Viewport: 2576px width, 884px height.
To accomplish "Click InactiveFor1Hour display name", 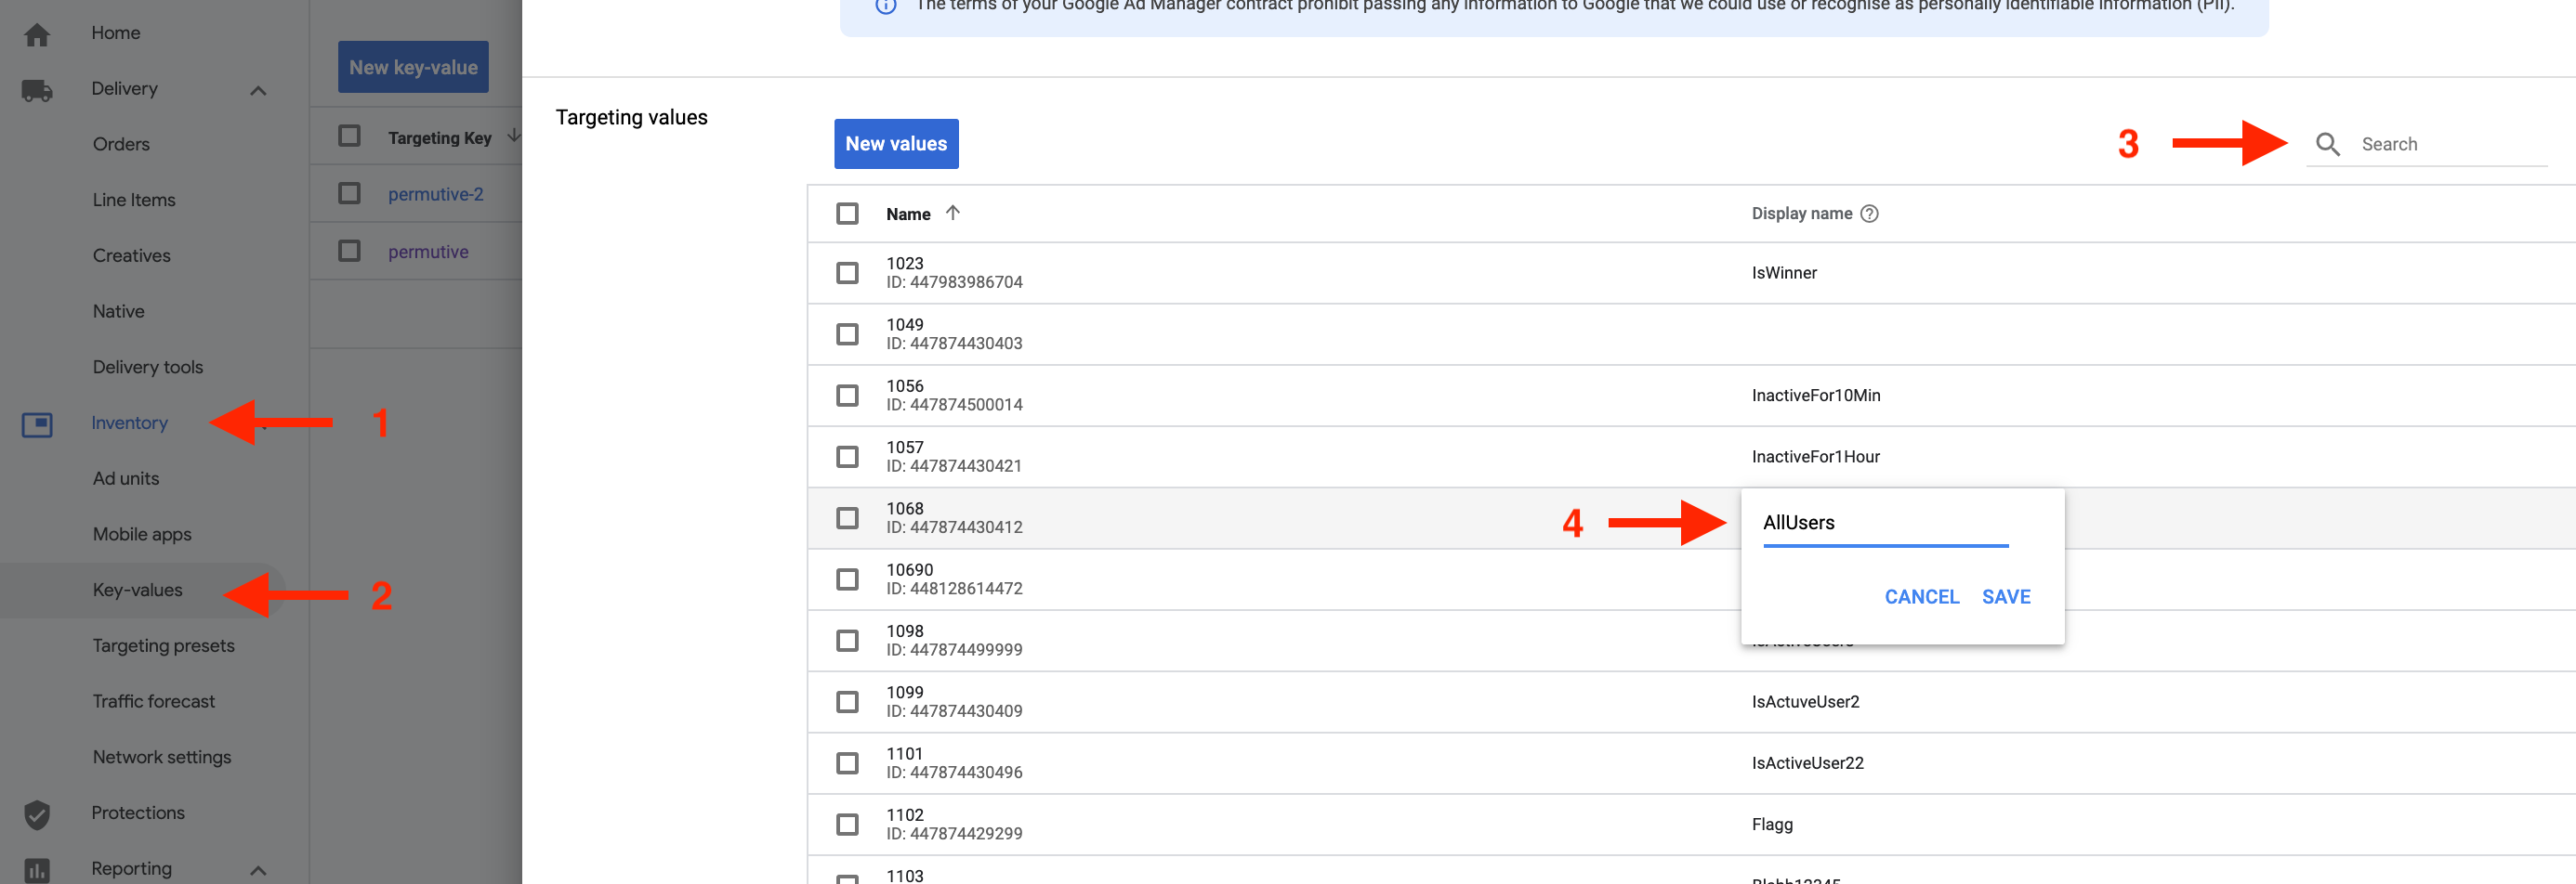I will (1815, 457).
